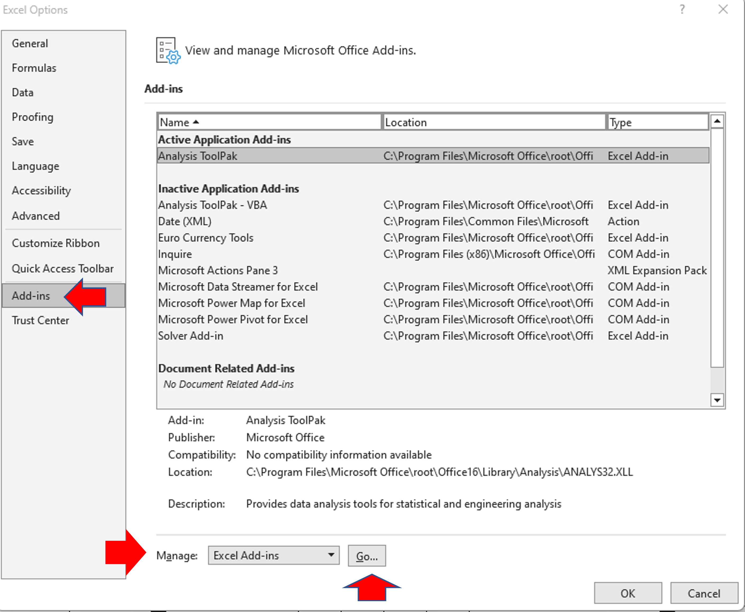Select the Analysis ToolPak - VBA entry
The image size is (745, 612).
(212, 205)
